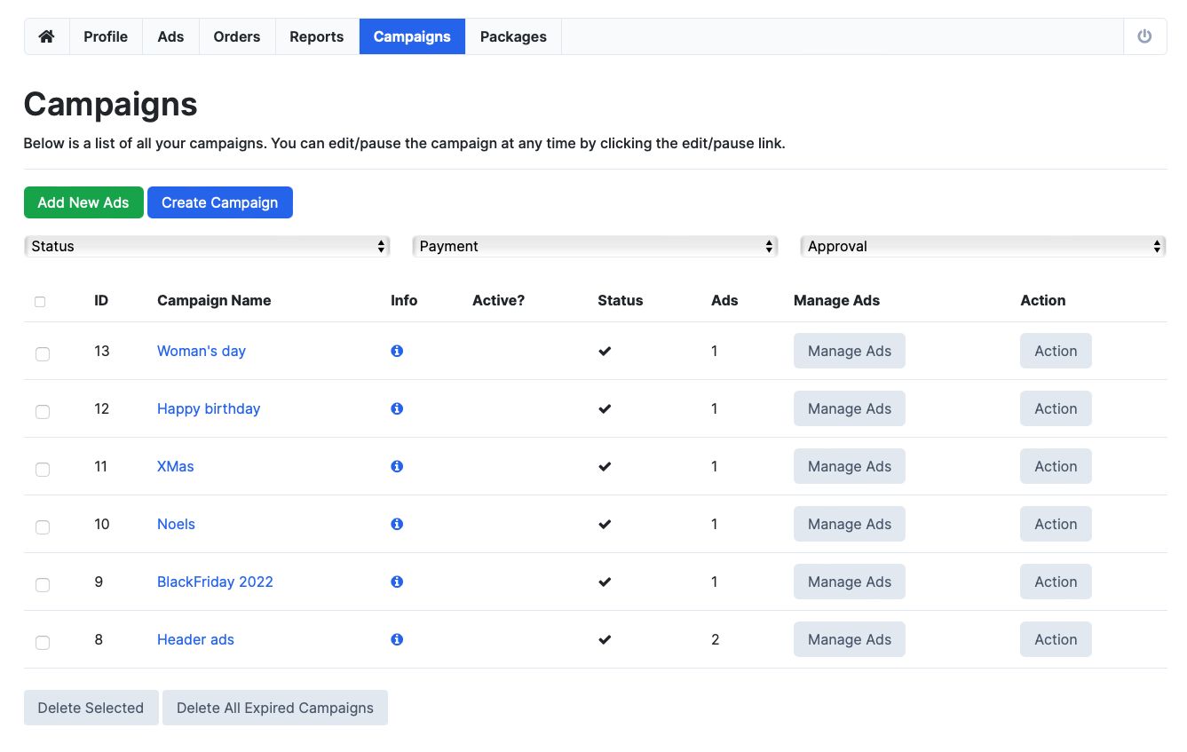Check the box for Happy birthday row
Image resolution: width=1187 pixels, height=752 pixels.
click(x=43, y=412)
